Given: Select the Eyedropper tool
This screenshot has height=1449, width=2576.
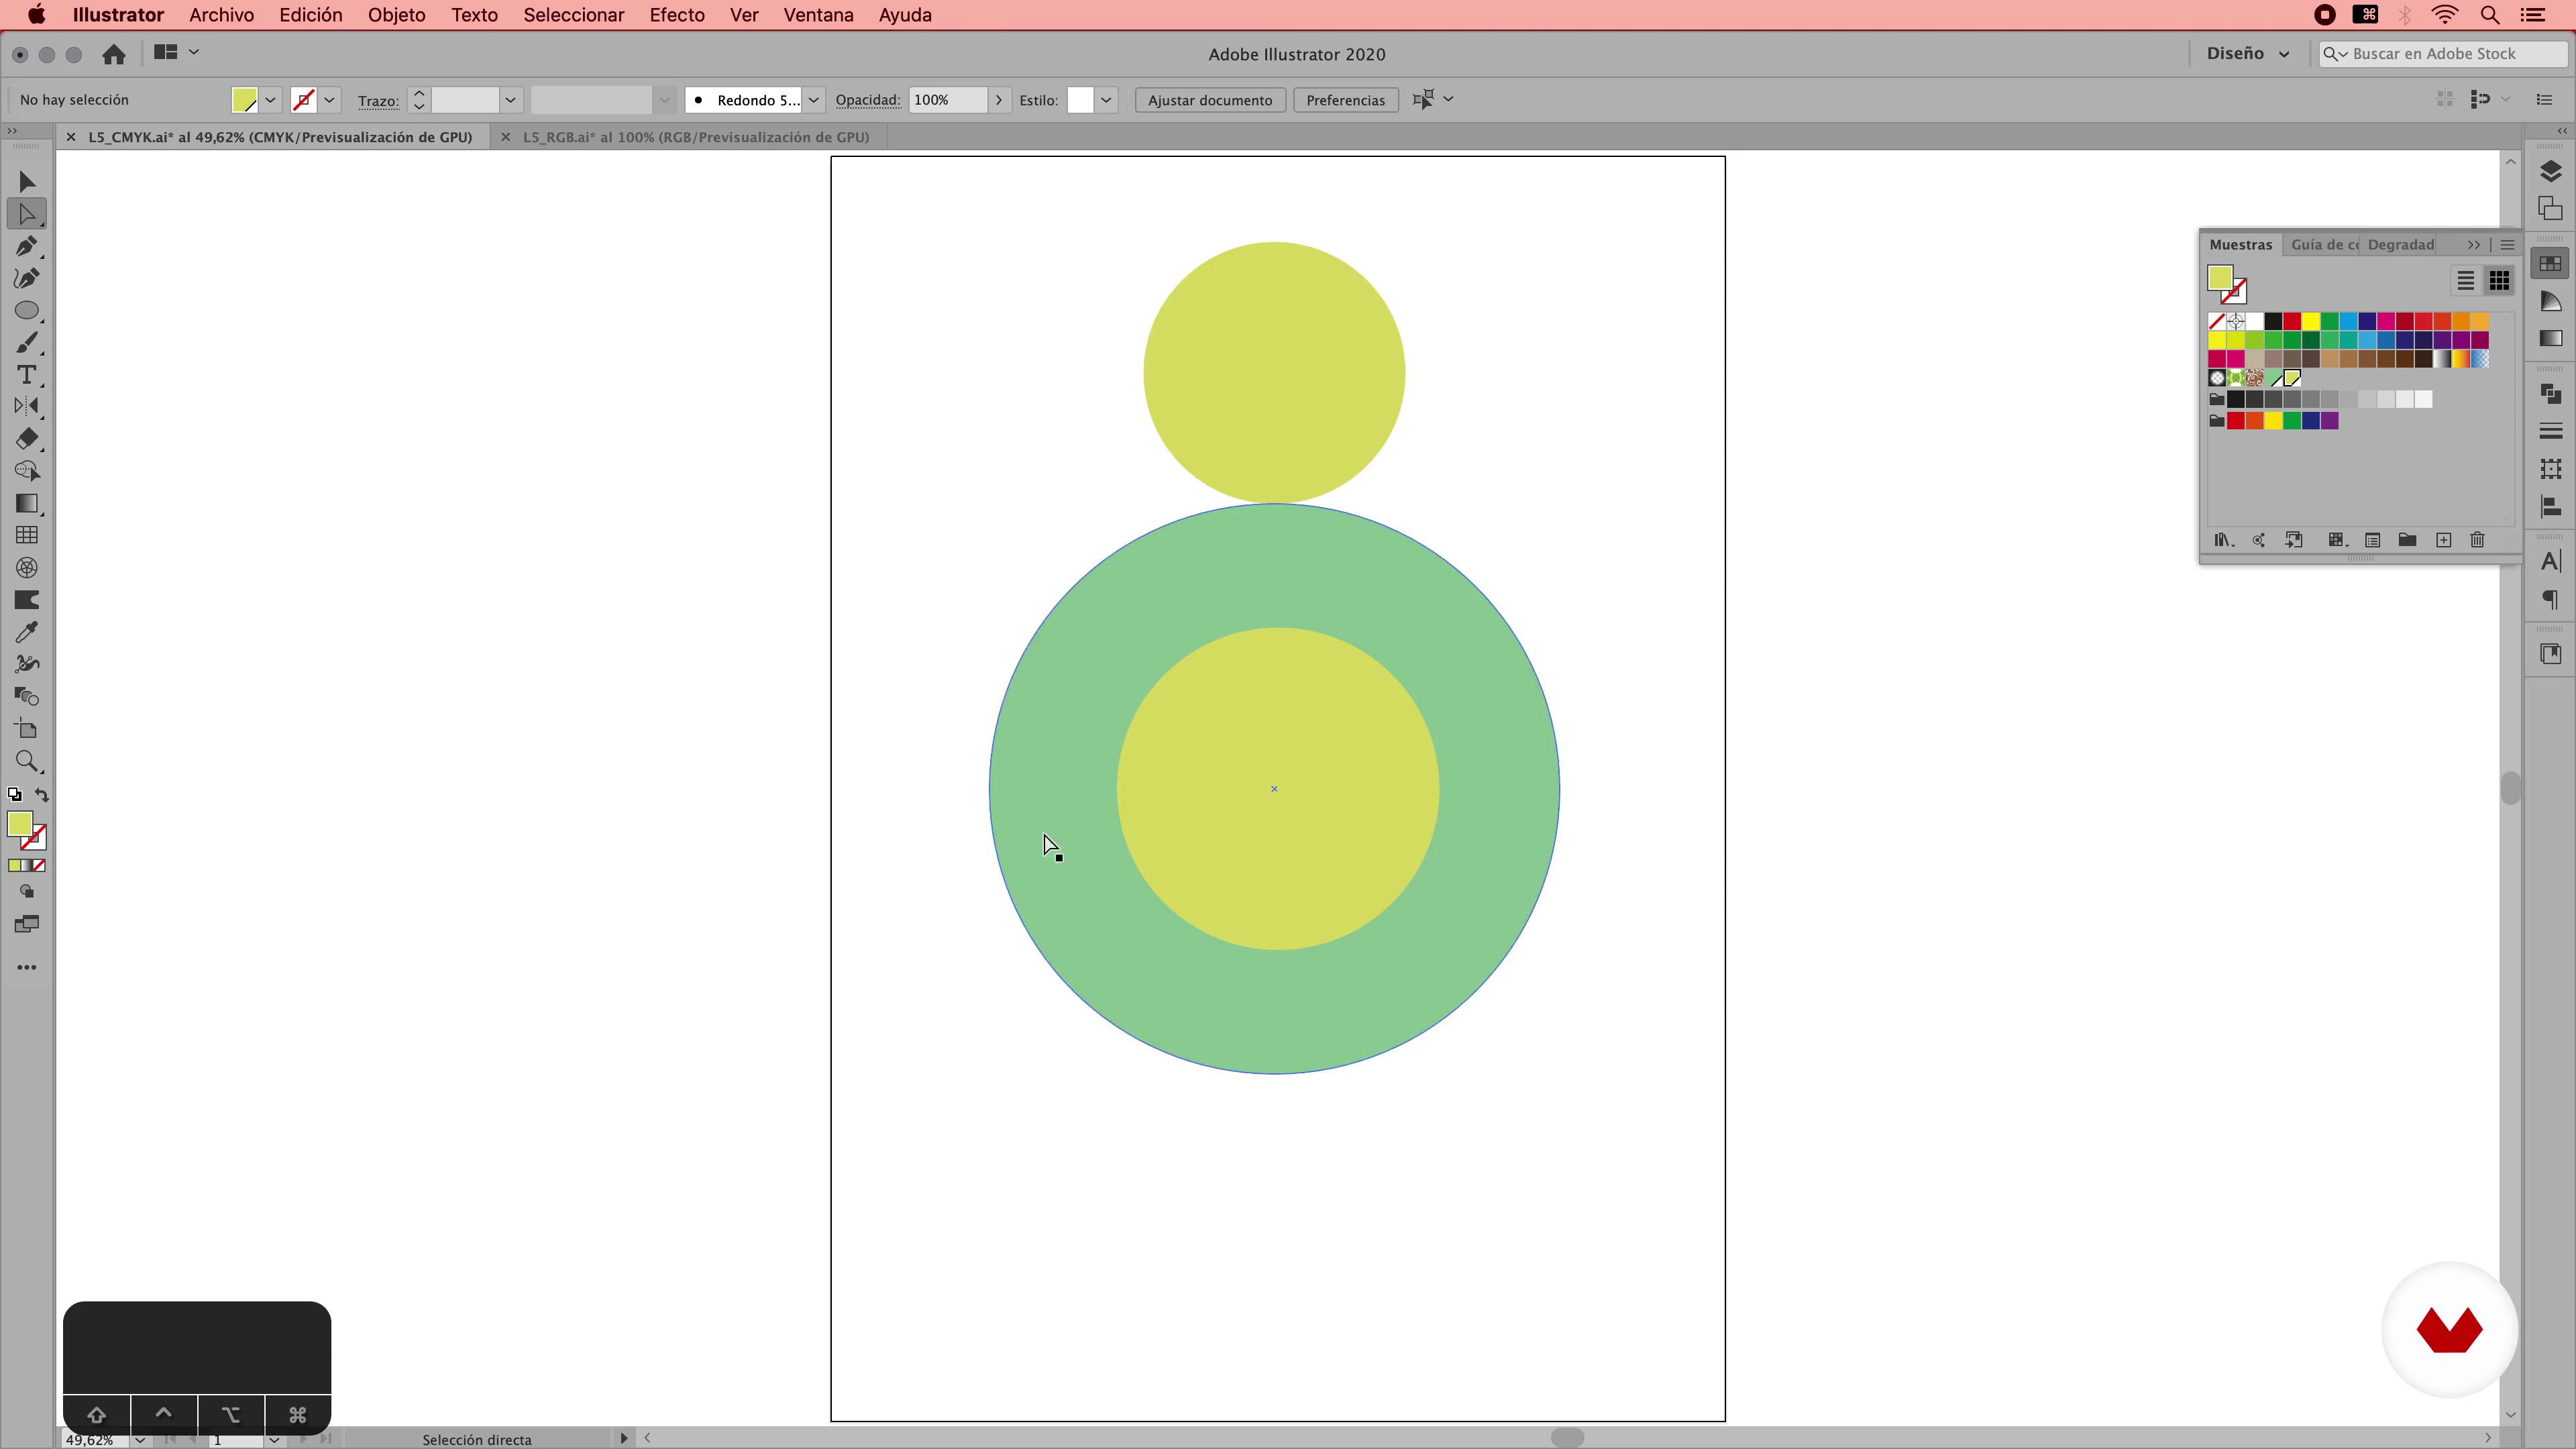Looking at the screenshot, I should 27,632.
